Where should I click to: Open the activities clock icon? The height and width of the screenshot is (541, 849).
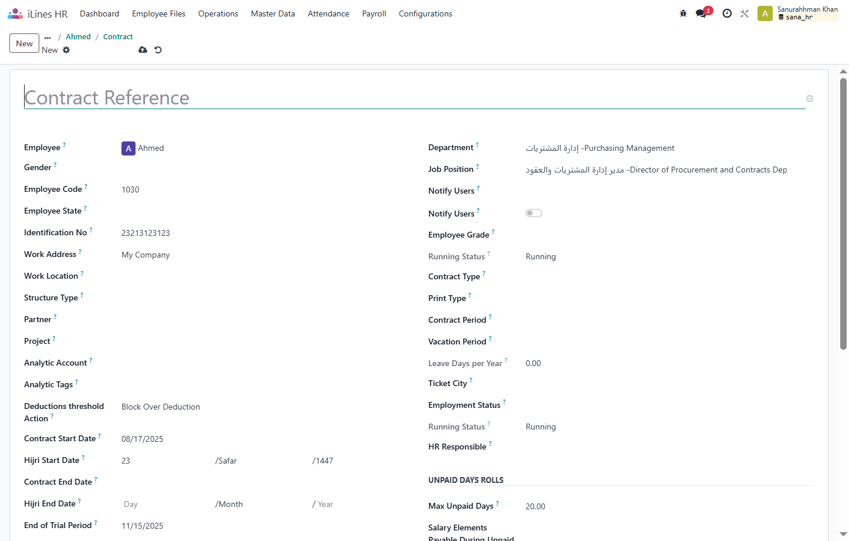coord(727,13)
